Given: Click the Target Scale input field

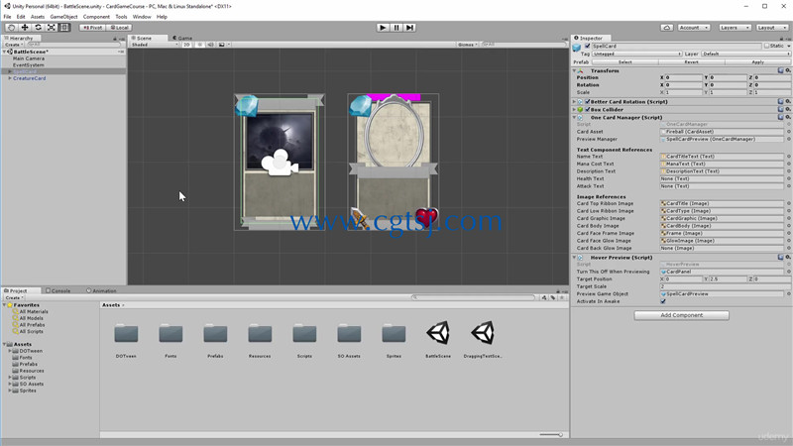Looking at the screenshot, I should tap(724, 286).
